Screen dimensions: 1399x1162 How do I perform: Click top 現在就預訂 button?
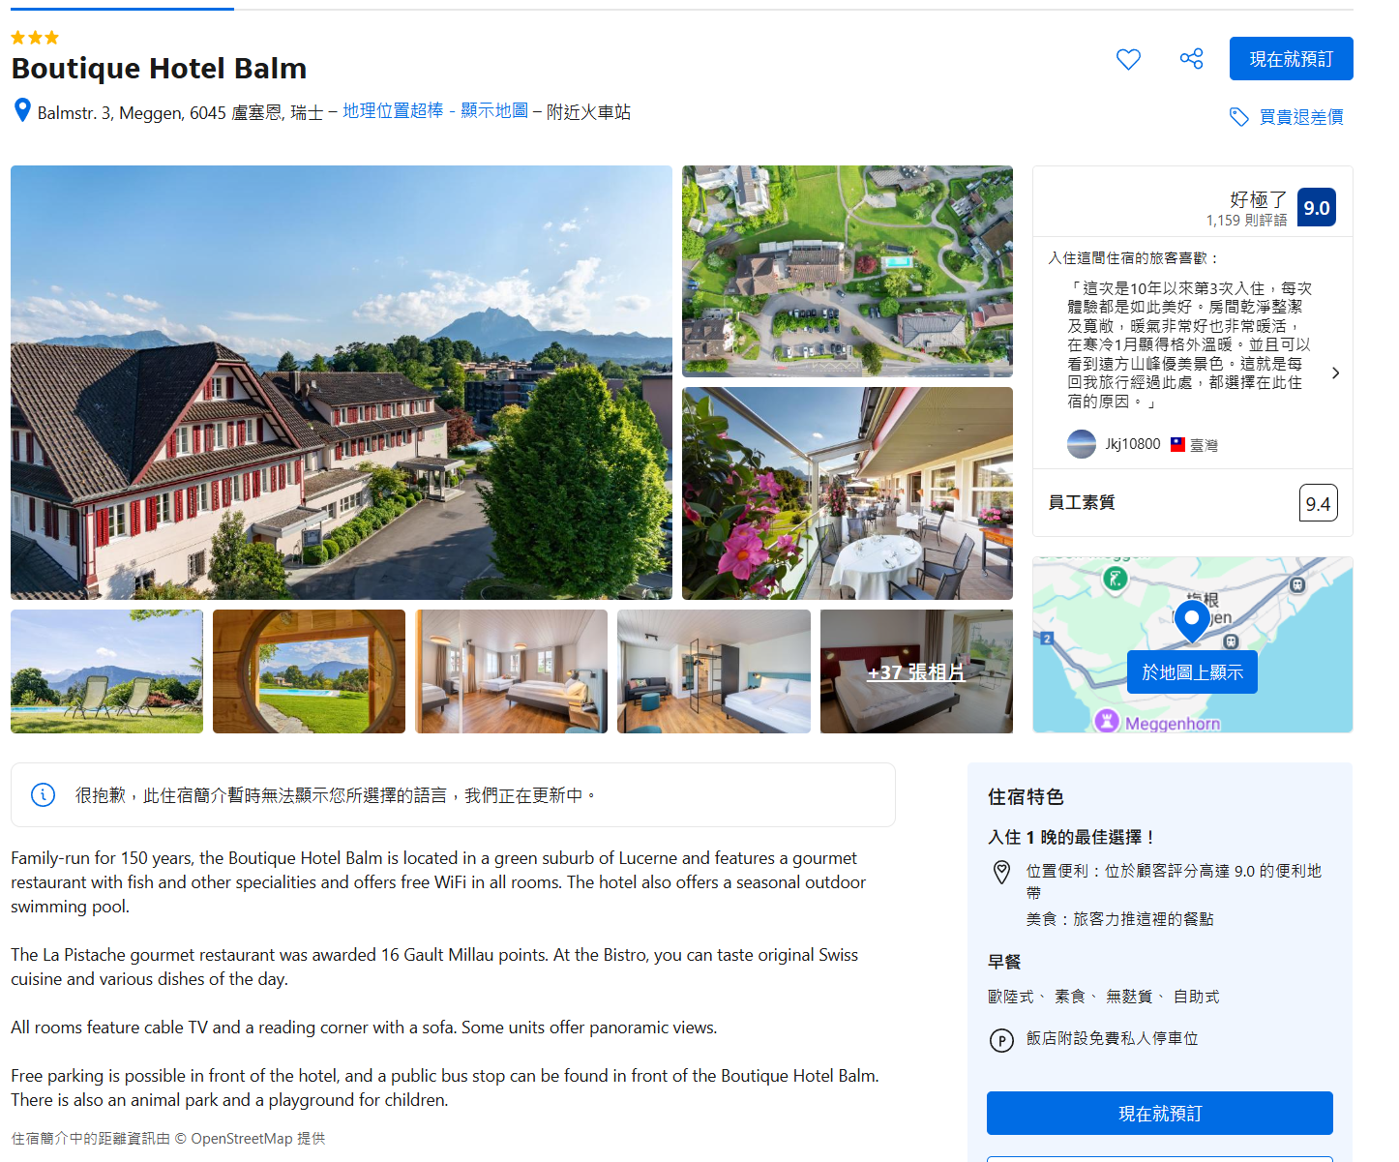[x=1291, y=59]
